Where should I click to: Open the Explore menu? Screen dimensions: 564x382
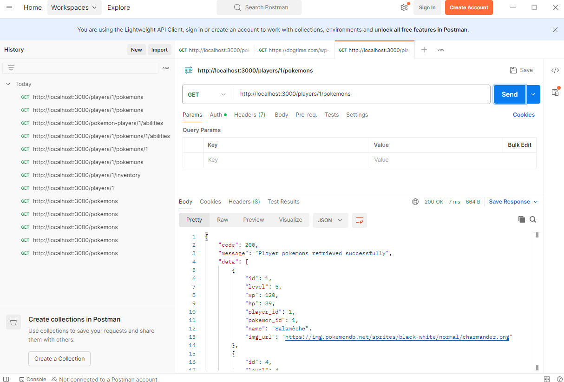(x=118, y=7)
